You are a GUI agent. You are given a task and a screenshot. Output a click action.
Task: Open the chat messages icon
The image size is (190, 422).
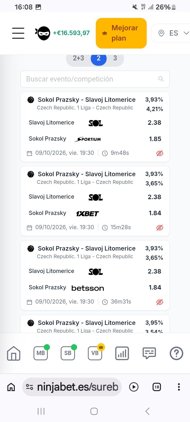pos(149,353)
